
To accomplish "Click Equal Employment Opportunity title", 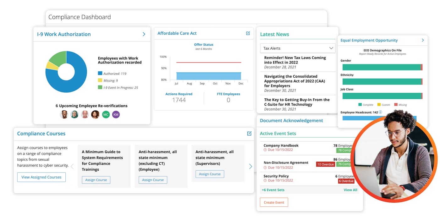I will pos(369,40).
